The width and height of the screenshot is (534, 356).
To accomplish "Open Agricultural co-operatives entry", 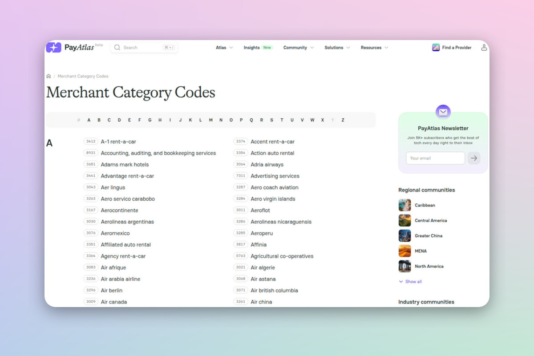I will click(282, 256).
